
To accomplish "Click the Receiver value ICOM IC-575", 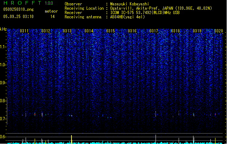I will click(x=145, y=13).
